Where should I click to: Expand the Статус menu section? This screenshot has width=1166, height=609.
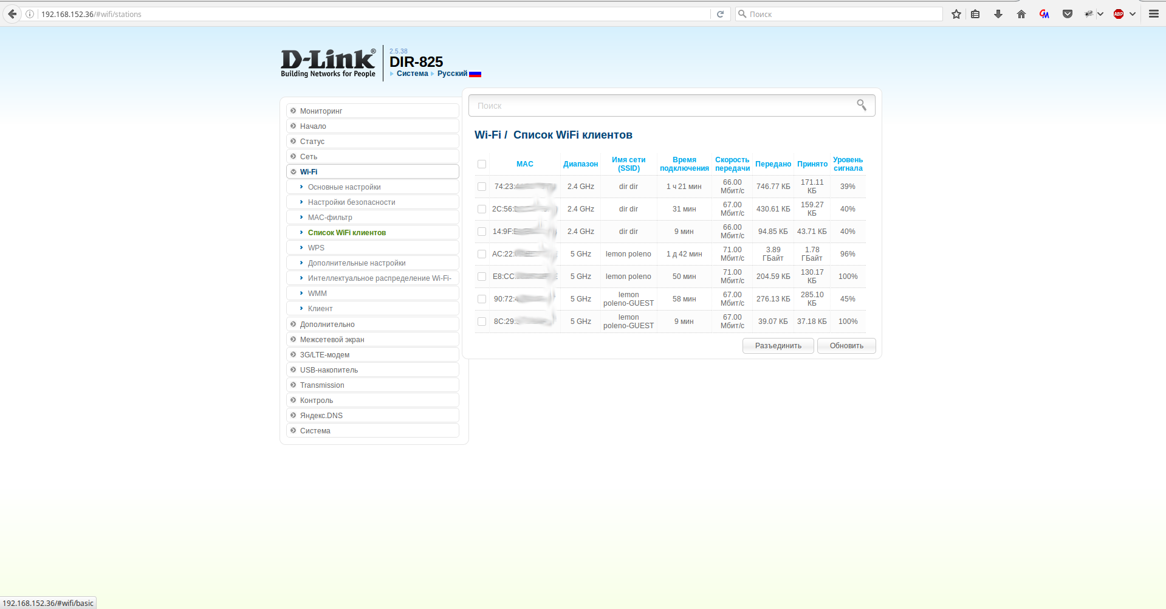(372, 141)
